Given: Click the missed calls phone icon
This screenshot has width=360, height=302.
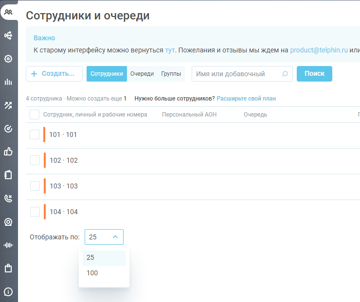Looking at the screenshot, I should pyautogui.click(x=8, y=198).
